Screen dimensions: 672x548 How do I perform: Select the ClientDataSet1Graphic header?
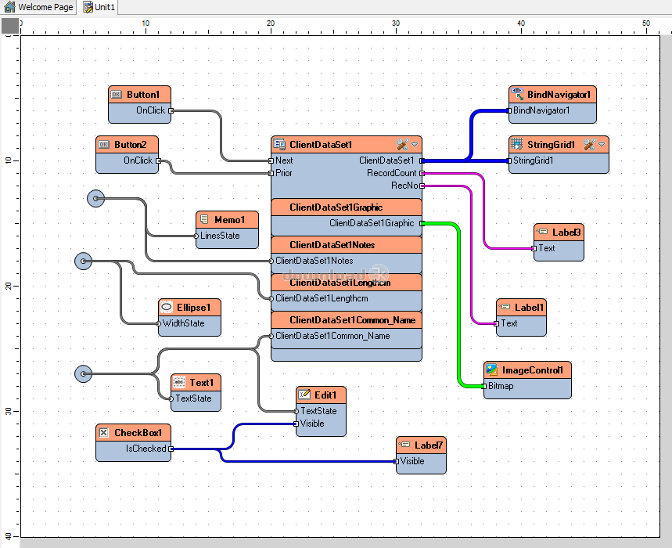tap(347, 207)
